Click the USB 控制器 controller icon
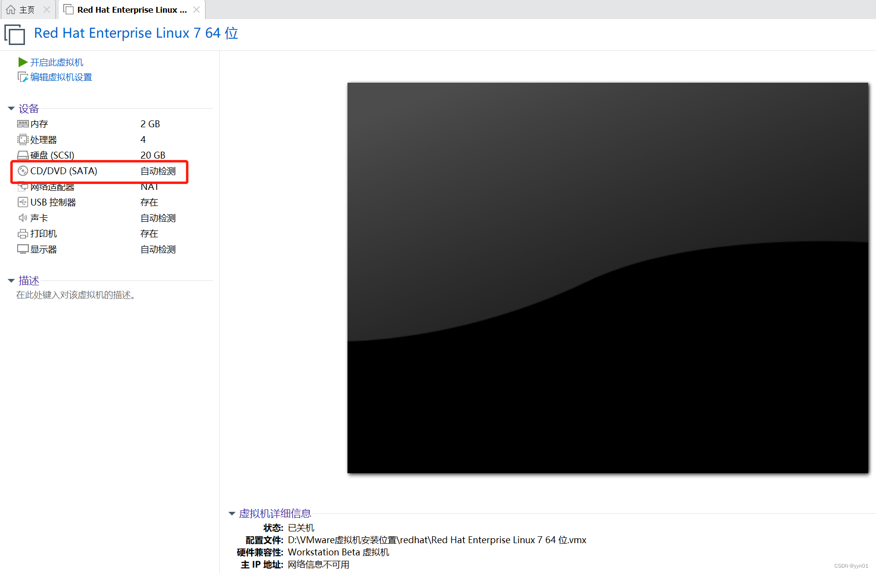876x573 pixels. (x=23, y=202)
